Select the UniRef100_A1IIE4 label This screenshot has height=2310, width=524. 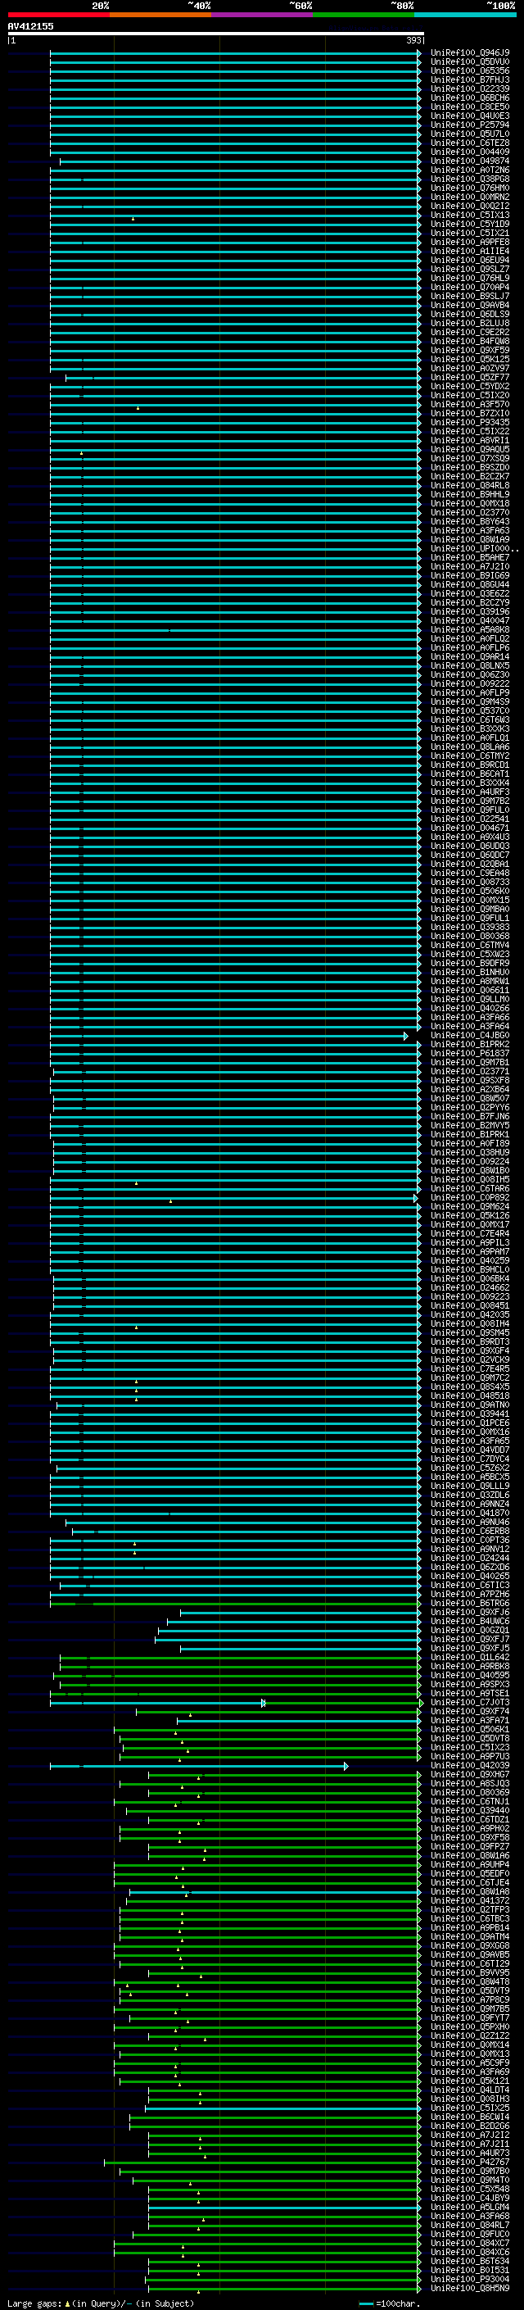469,251
